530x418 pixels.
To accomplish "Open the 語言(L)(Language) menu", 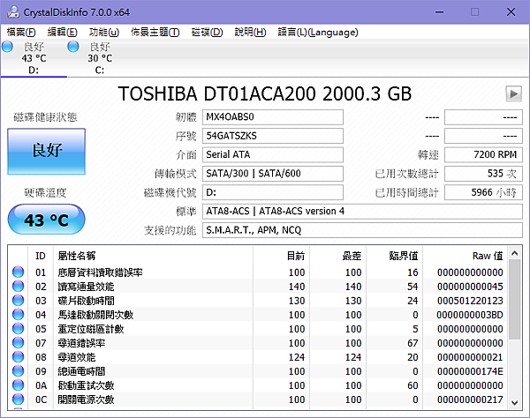I will tap(318, 33).
